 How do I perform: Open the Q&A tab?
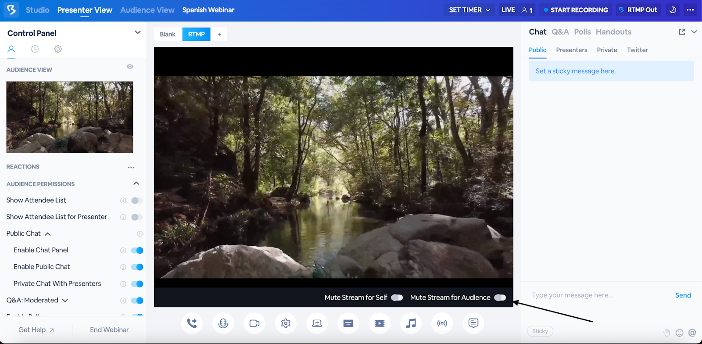point(560,32)
